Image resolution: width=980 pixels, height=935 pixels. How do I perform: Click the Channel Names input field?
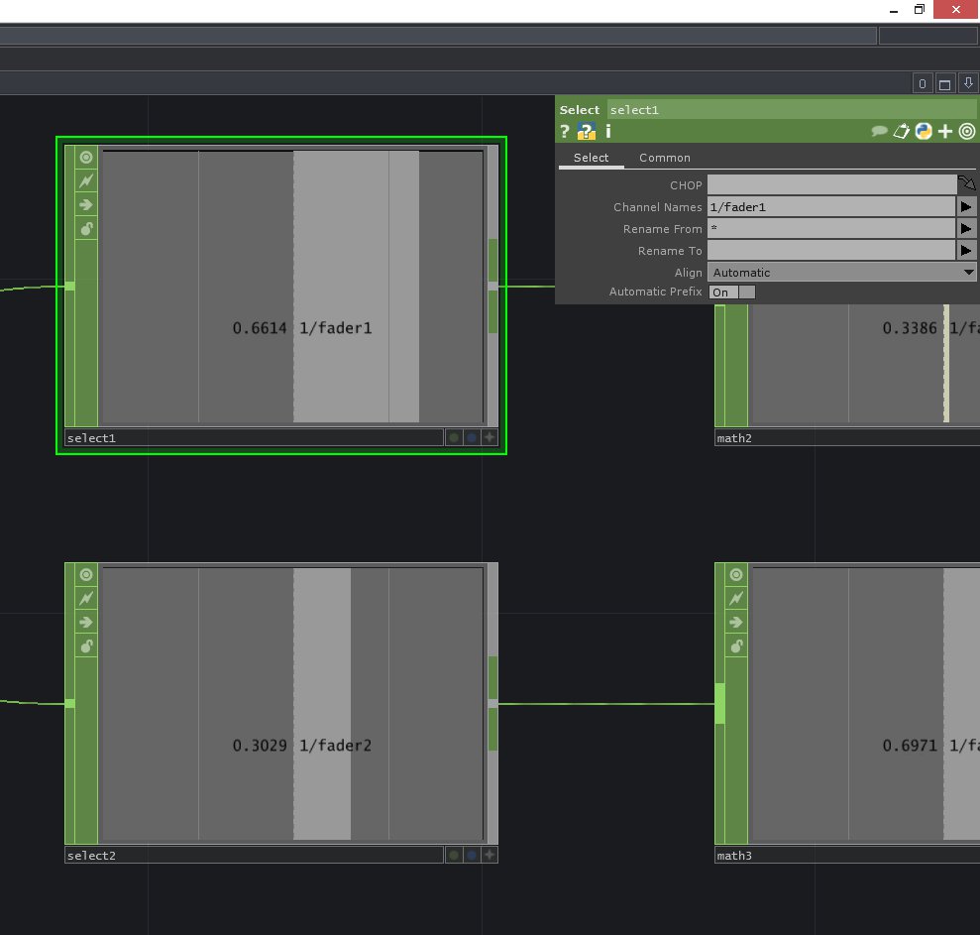831,207
